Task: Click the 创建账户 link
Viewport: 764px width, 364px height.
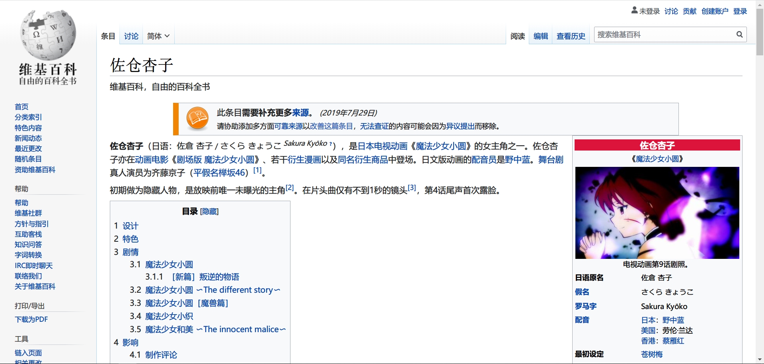Action: 715,11
